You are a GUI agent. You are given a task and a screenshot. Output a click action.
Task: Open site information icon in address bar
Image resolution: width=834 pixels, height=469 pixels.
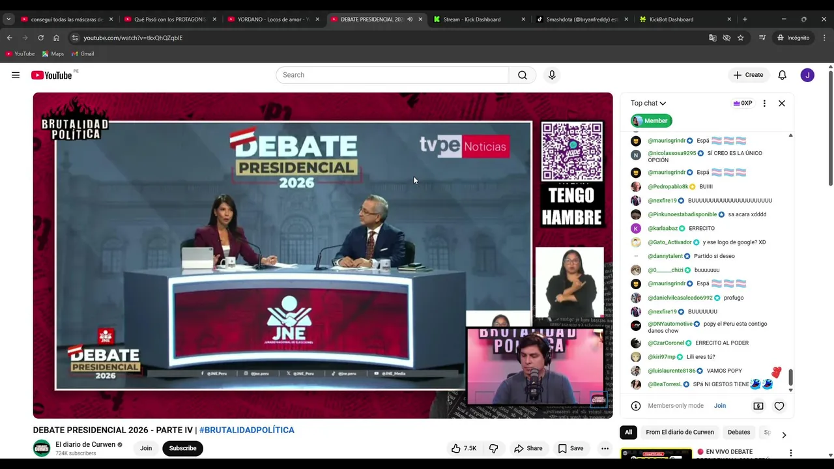tap(75, 38)
